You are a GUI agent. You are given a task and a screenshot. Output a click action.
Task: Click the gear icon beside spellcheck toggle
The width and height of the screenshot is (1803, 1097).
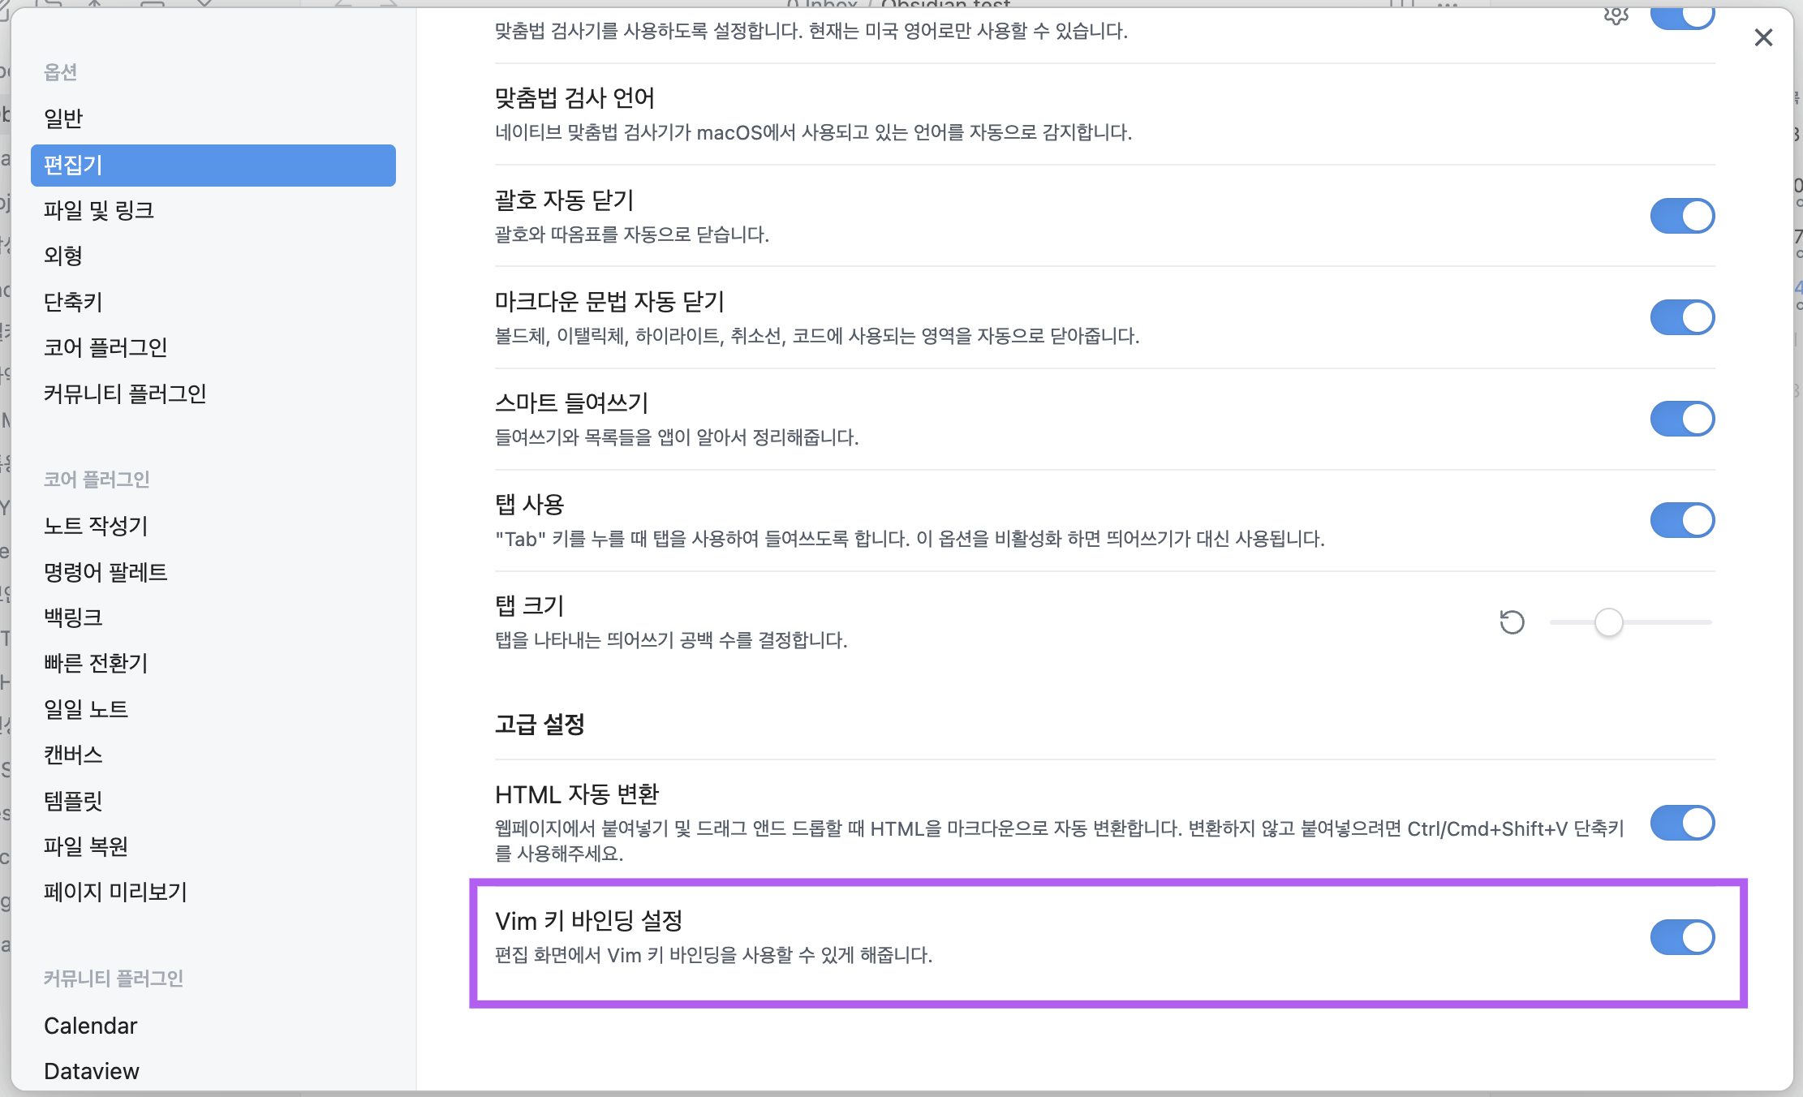[1616, 15]
